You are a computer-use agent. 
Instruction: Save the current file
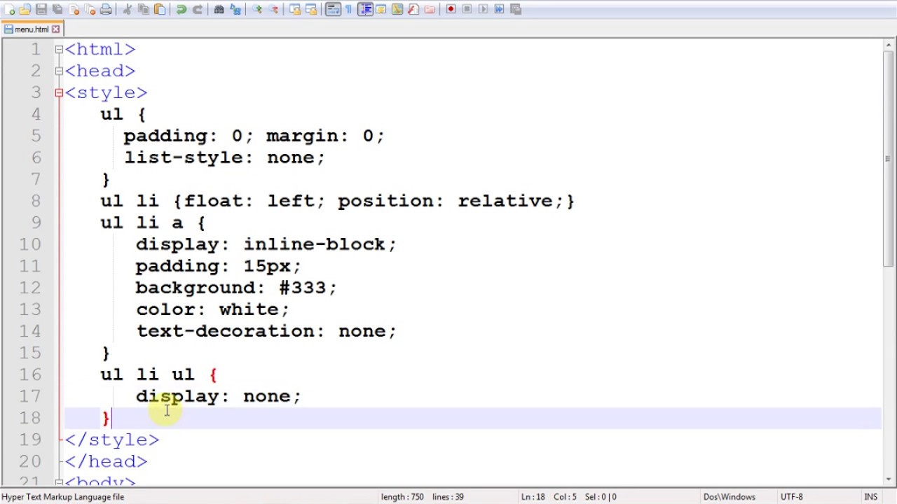point(41,9)
